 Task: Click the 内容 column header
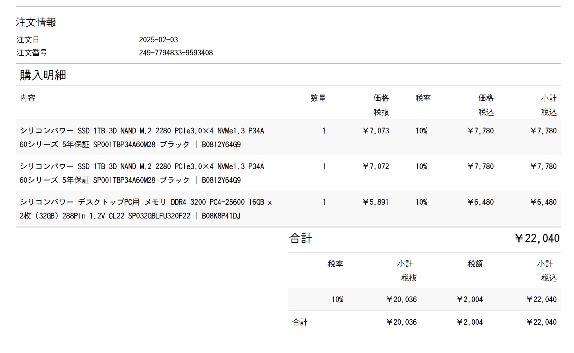pos(28,98)
